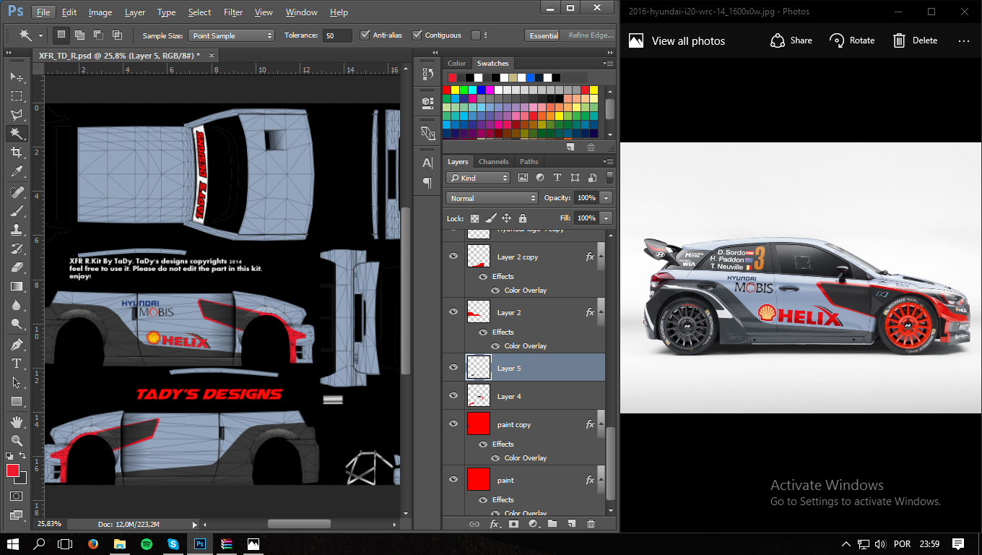982x555 pixels.
Task: Select the Horizontal Type tool
Action: tap(16, 363)
